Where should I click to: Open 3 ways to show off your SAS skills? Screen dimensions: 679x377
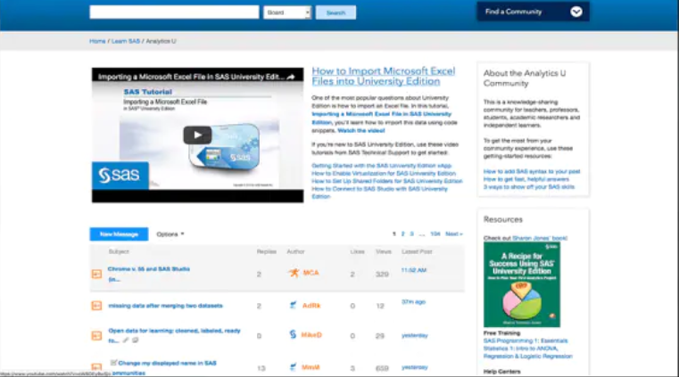click(x=529, y=187)
